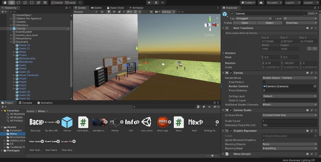Click the prefab Open button
The width and height of the screenshot is (321, 162).
click(245, 23)
